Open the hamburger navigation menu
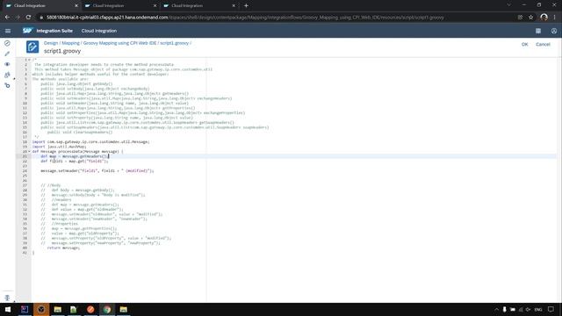Viewport: 562px width, 316px height. point(8,32)
